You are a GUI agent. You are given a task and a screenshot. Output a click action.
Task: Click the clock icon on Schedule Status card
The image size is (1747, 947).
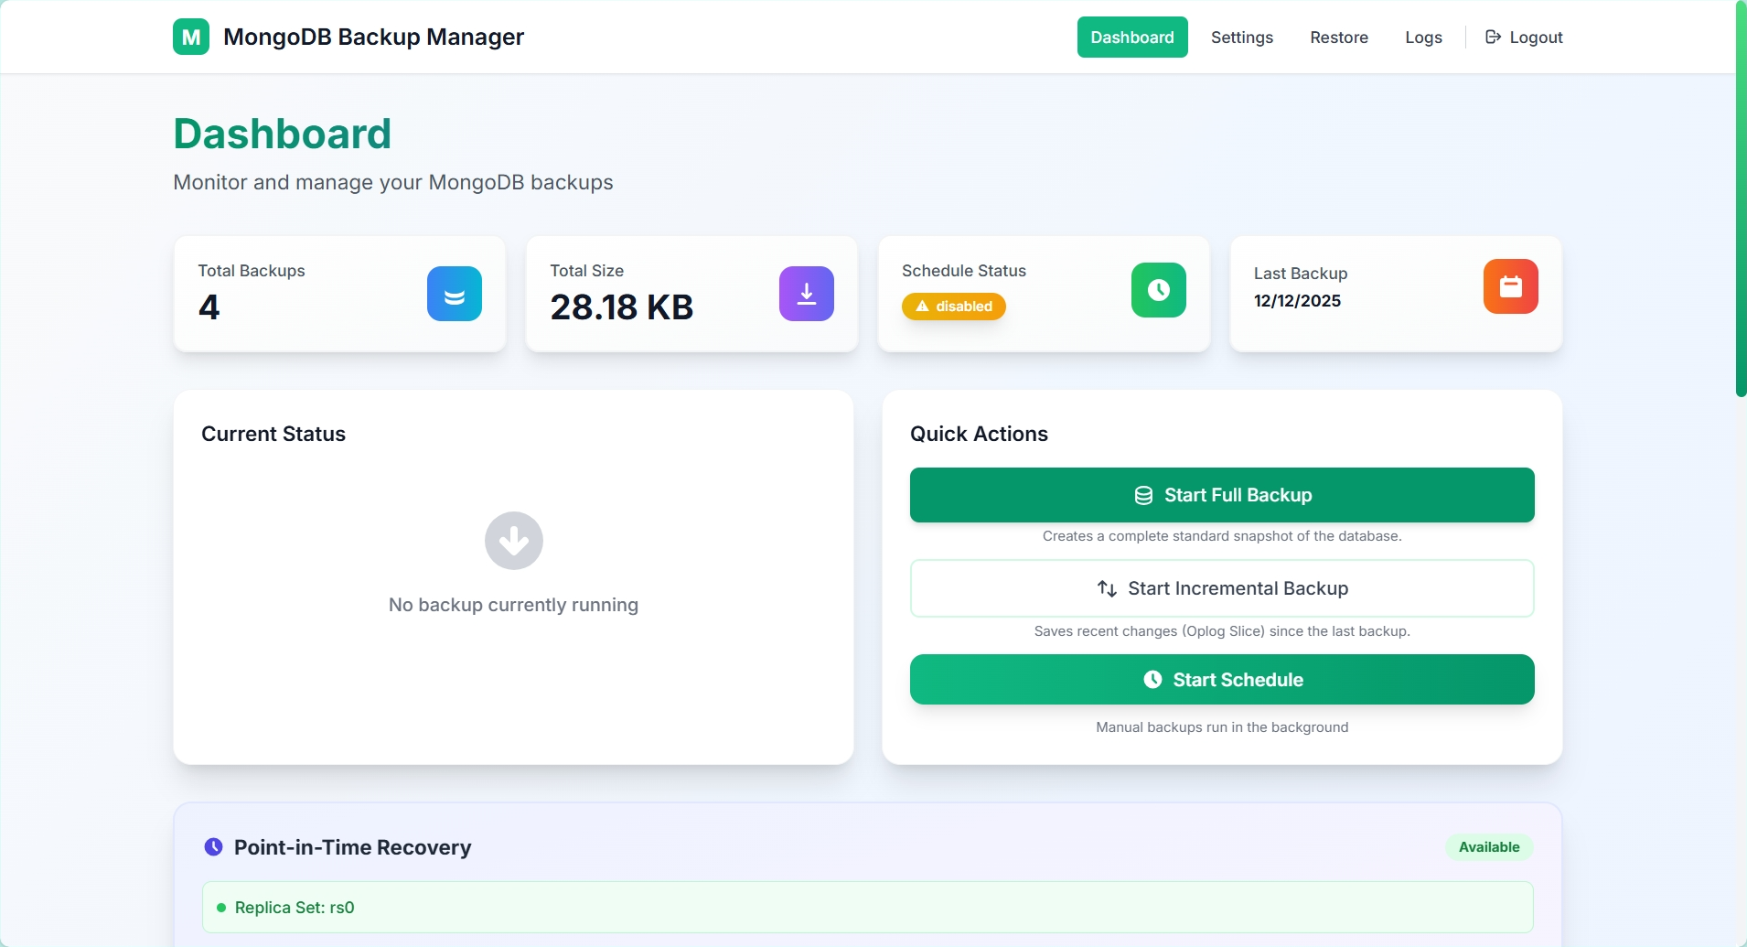[1158, 290]
